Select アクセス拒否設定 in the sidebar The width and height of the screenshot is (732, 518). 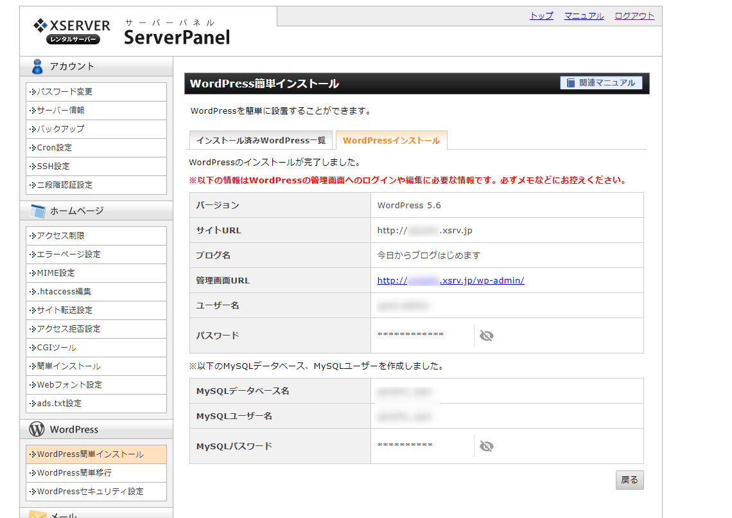(x=96, y=329)
